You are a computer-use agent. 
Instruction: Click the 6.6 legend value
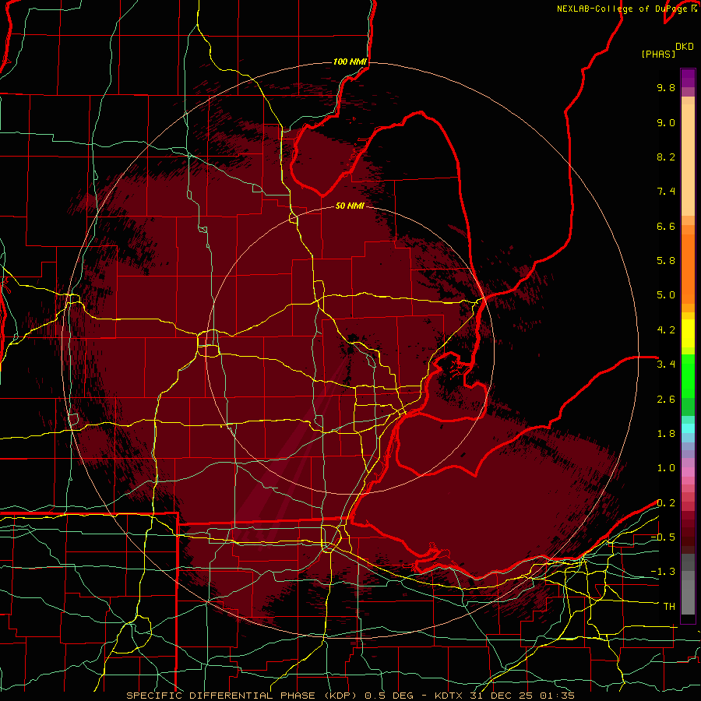tap(666, 226)
